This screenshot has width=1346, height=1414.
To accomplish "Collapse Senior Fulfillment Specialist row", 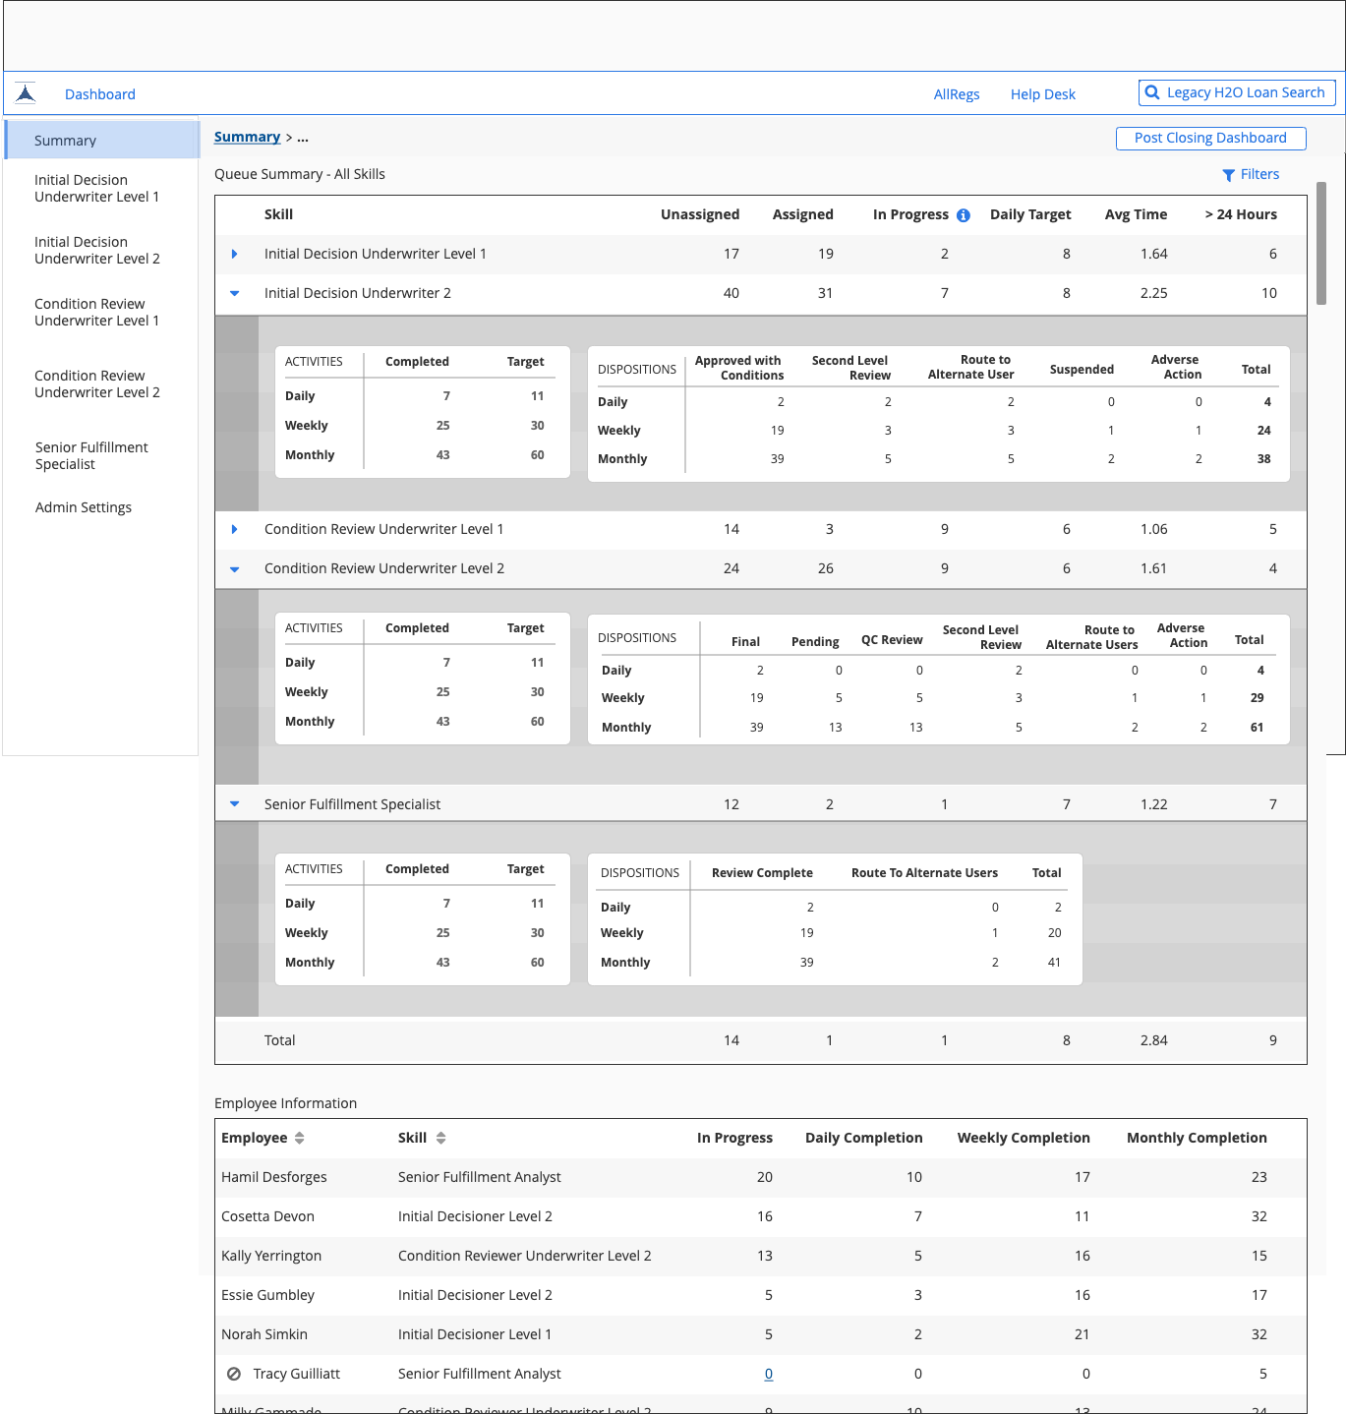I will pyautogui.click(x=234, y=804).
